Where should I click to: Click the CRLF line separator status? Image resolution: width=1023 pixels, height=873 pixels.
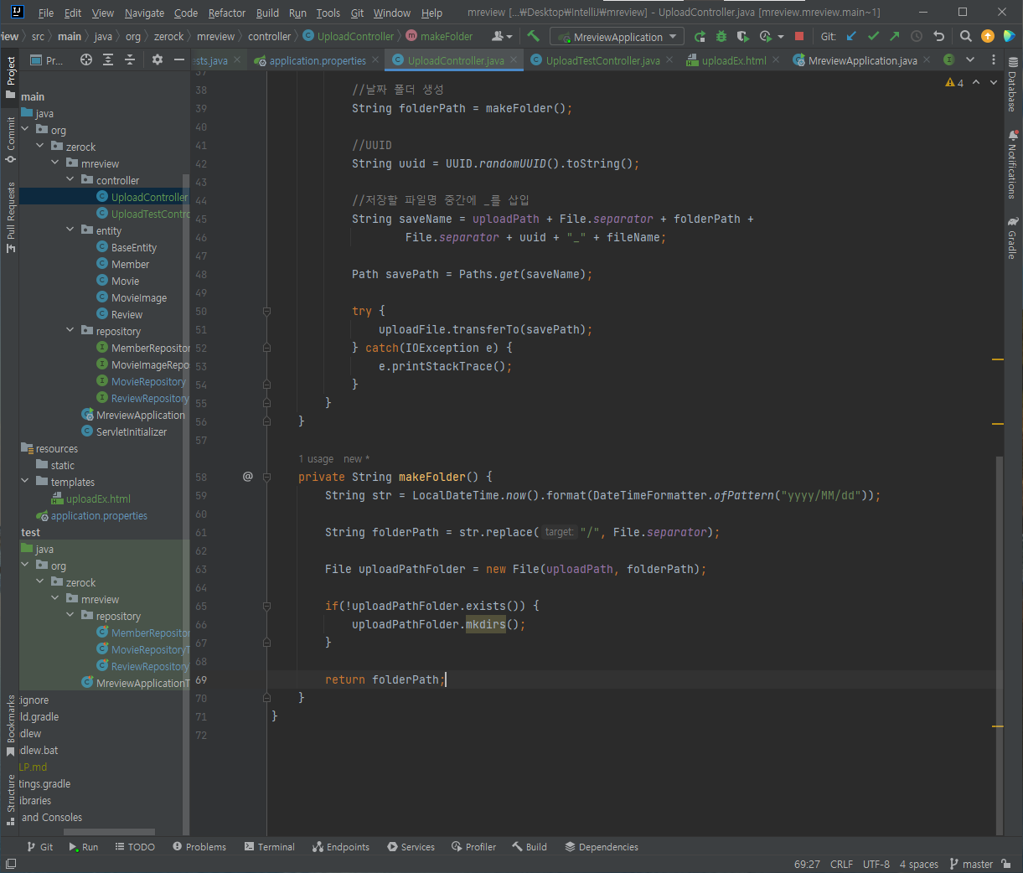click(x=841, y=864)
